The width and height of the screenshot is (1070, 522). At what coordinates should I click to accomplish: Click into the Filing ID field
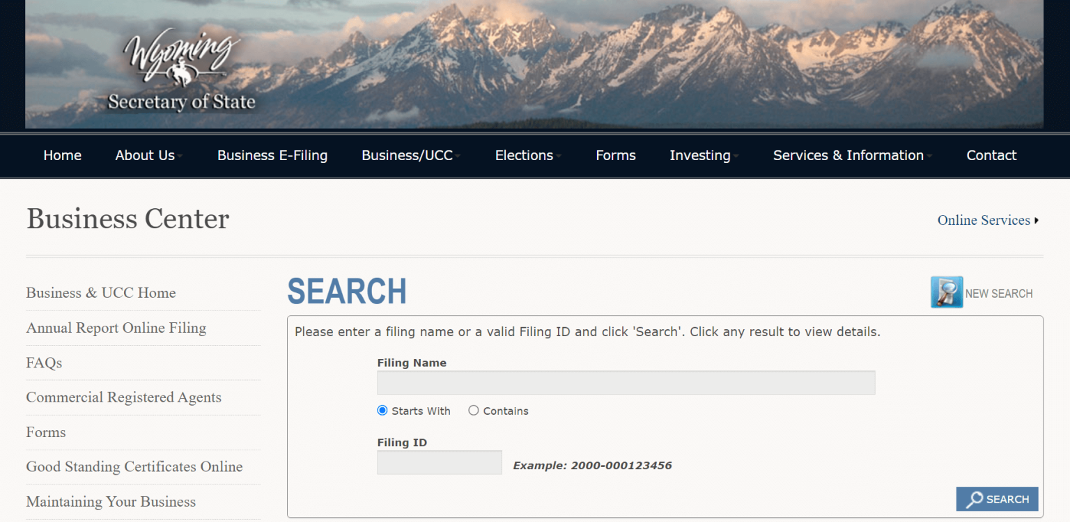[x=439, y=463]
